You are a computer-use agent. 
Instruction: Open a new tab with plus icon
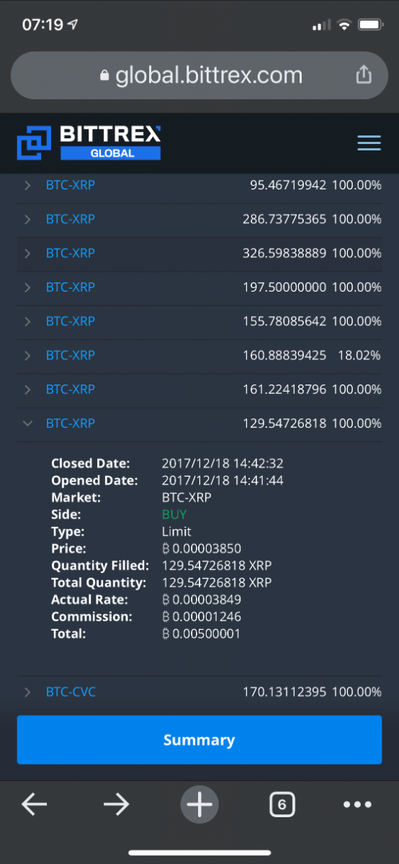point(199,804)
